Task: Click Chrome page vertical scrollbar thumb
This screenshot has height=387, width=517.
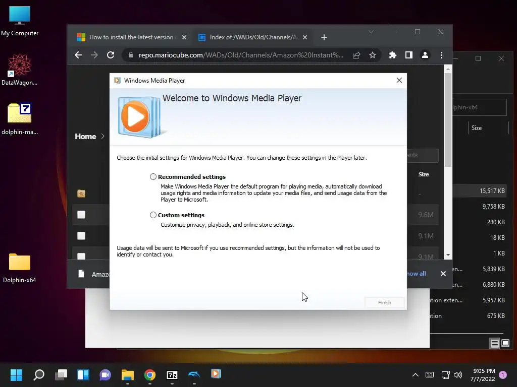Action: 448,120
